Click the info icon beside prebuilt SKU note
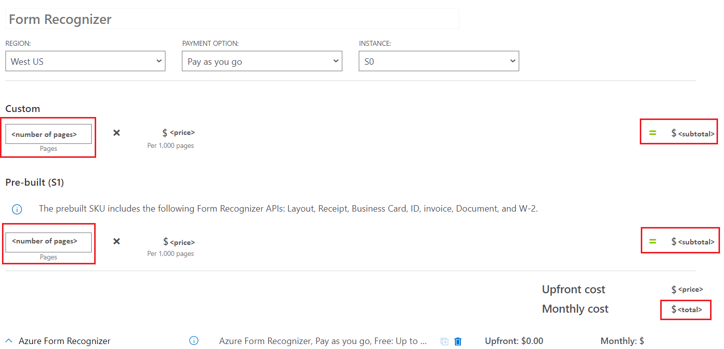724x349 pixels. (x=16, y=209)
